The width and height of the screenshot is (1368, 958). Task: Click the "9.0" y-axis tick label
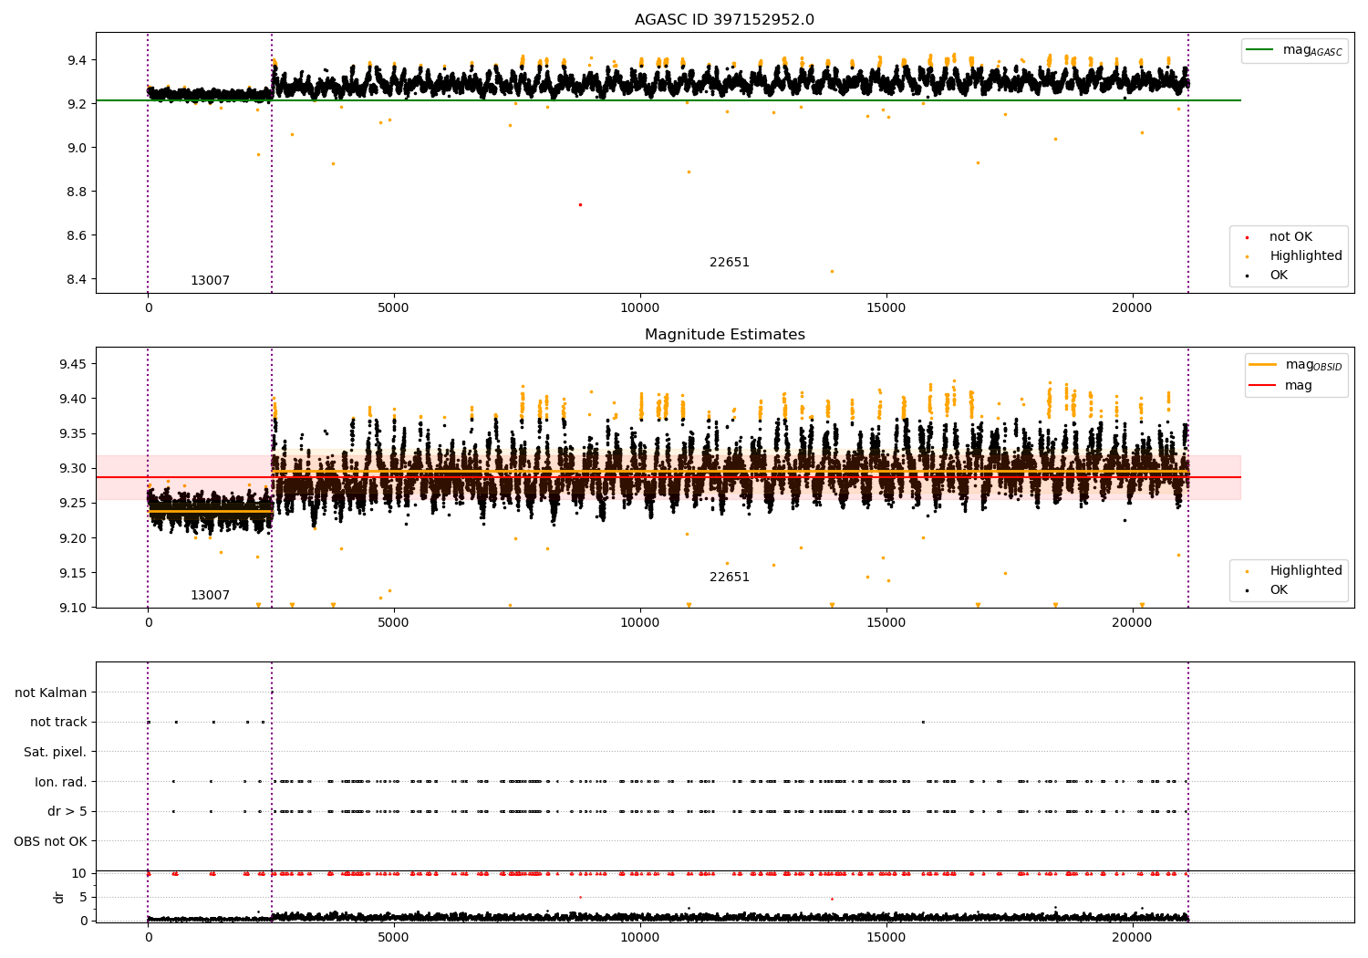[77, 149]
